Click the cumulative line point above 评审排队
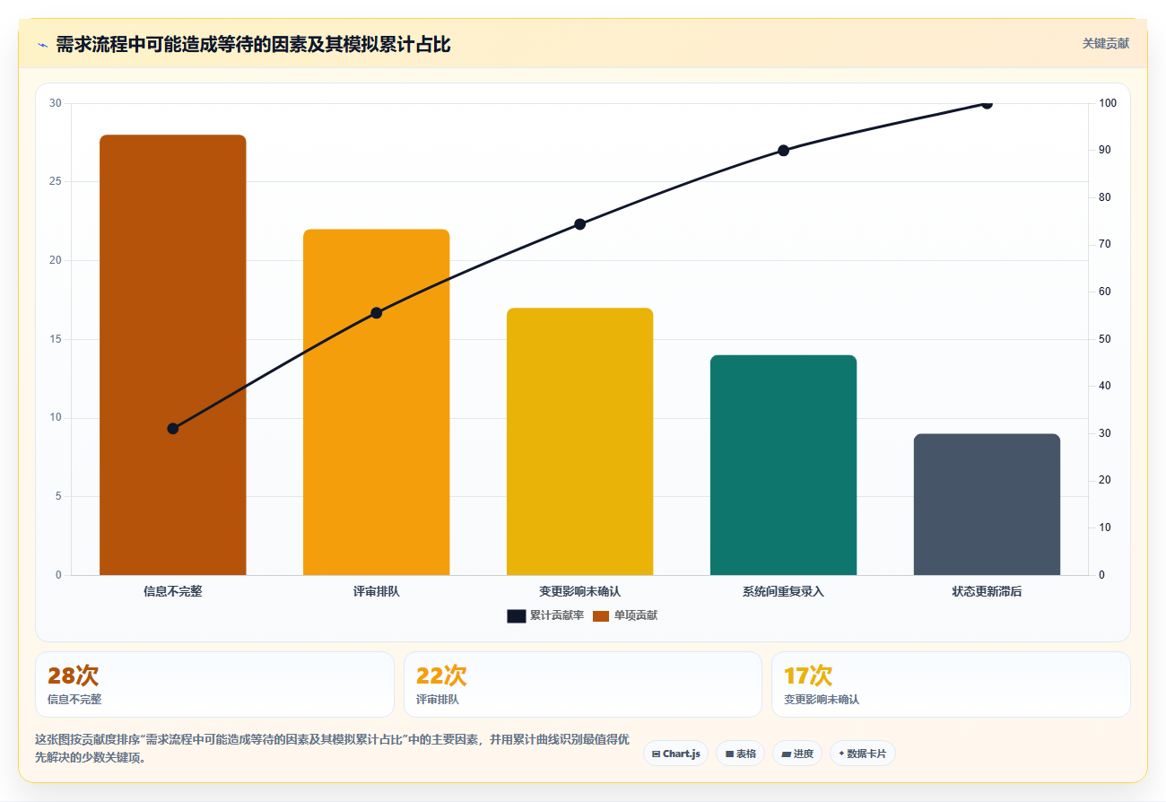 [x=377, y=312]
